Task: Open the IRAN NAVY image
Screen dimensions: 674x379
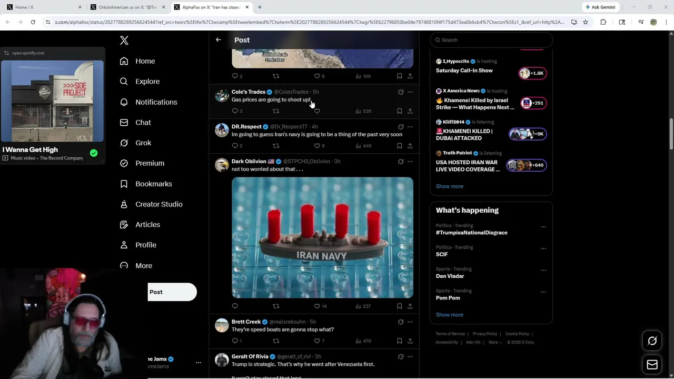Action: (x=322, y=237)
